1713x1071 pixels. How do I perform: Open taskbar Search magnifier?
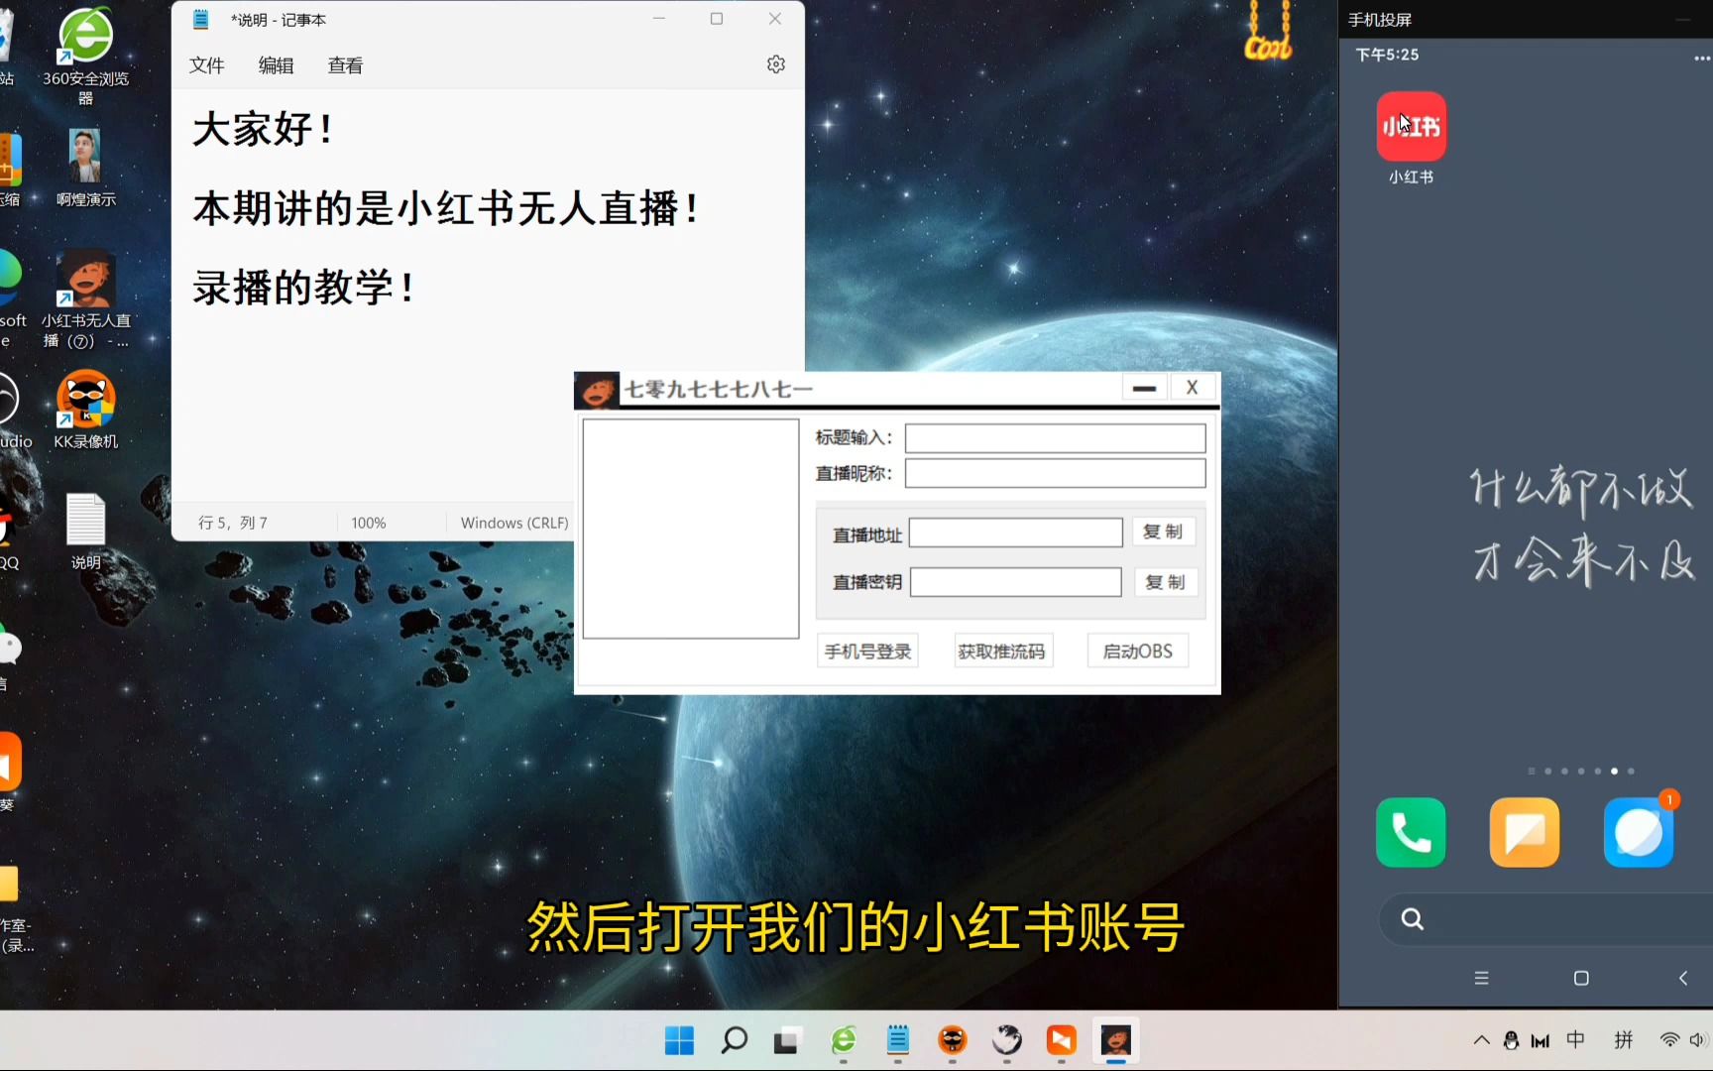734,1040
